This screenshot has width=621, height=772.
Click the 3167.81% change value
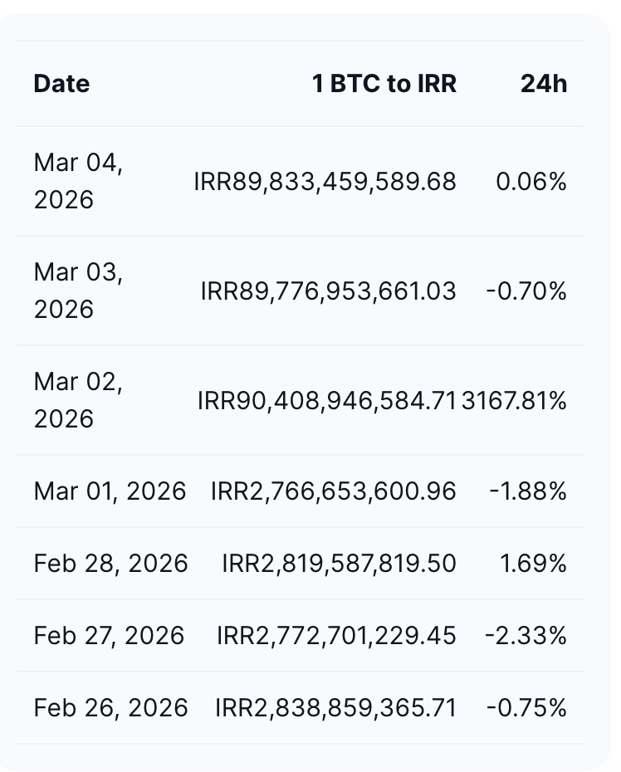click(515, 401)
